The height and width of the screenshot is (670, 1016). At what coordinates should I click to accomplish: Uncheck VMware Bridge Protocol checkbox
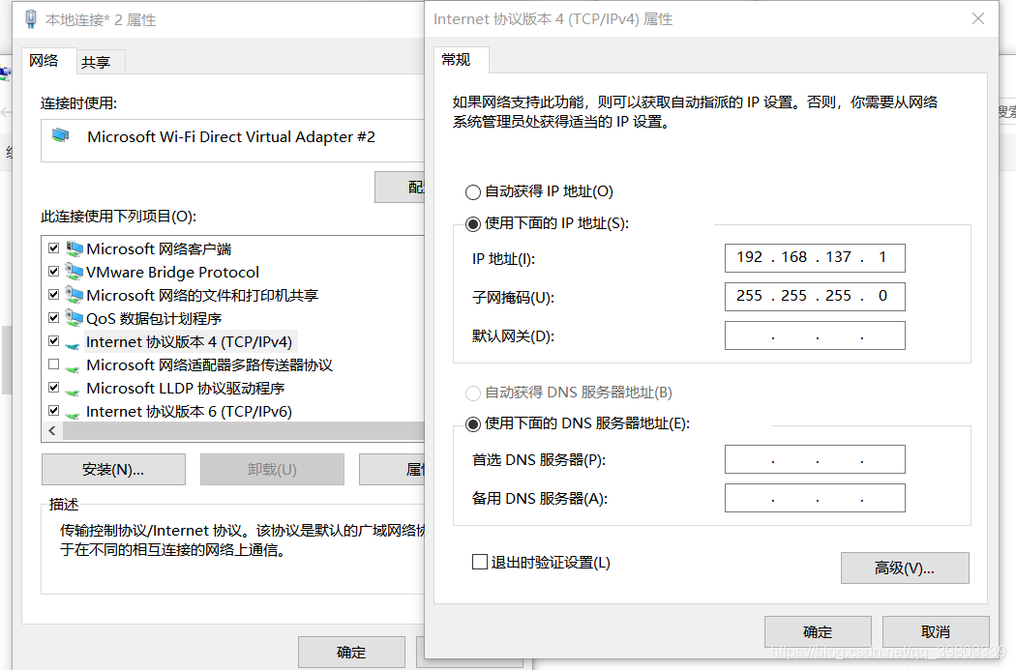tap(54, 272)
